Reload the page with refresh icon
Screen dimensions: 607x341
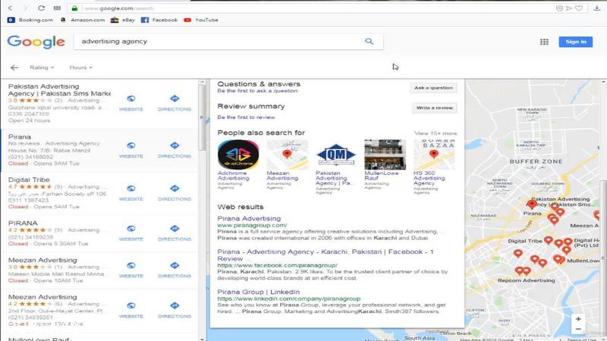coord(41,8)
